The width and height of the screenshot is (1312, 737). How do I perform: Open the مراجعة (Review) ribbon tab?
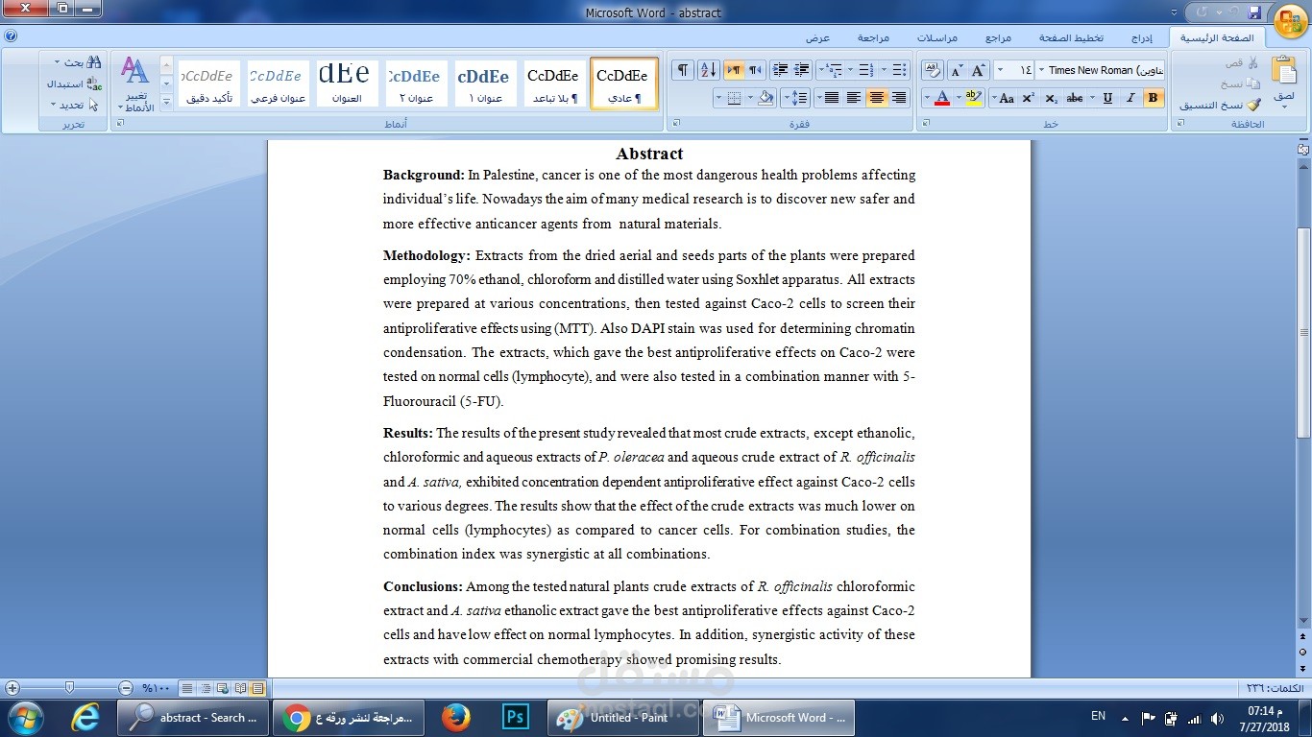872,38
